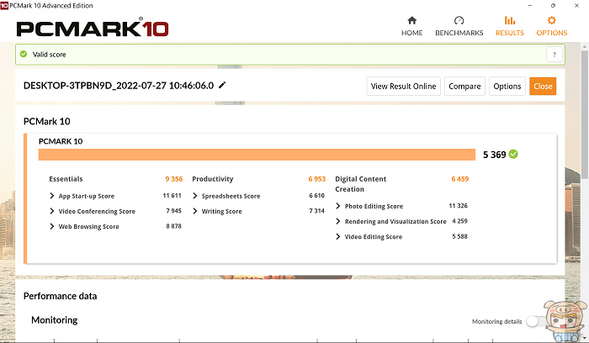Click the orange Close result button
The width and height of the screenshot is (589, 343).
[x=543, y=87]
